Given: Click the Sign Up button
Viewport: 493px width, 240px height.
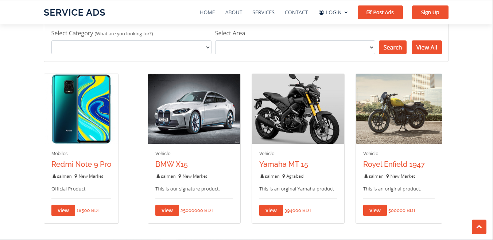Looking at the screenshot, I should (430, 12).
